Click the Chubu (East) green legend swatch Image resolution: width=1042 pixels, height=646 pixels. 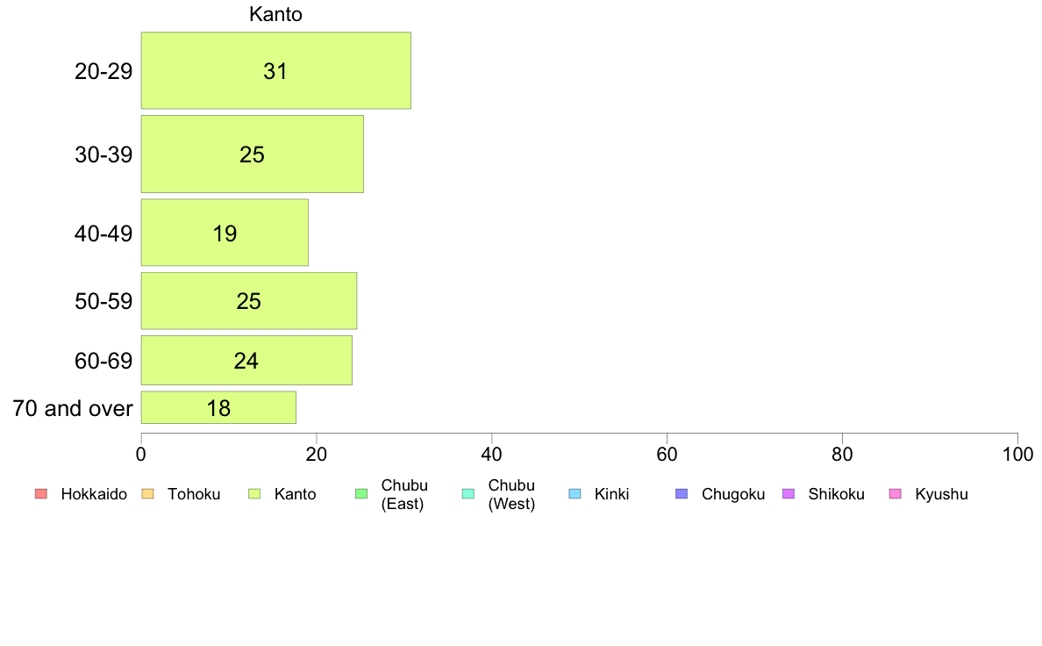(x=361, y=493)
